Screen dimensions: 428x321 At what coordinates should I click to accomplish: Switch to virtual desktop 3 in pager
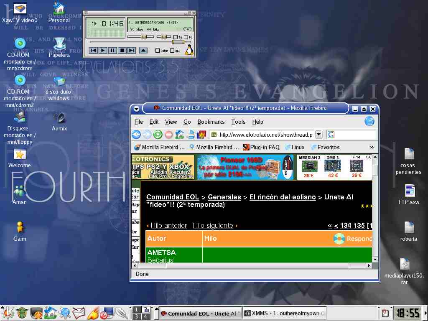[136, 317]
